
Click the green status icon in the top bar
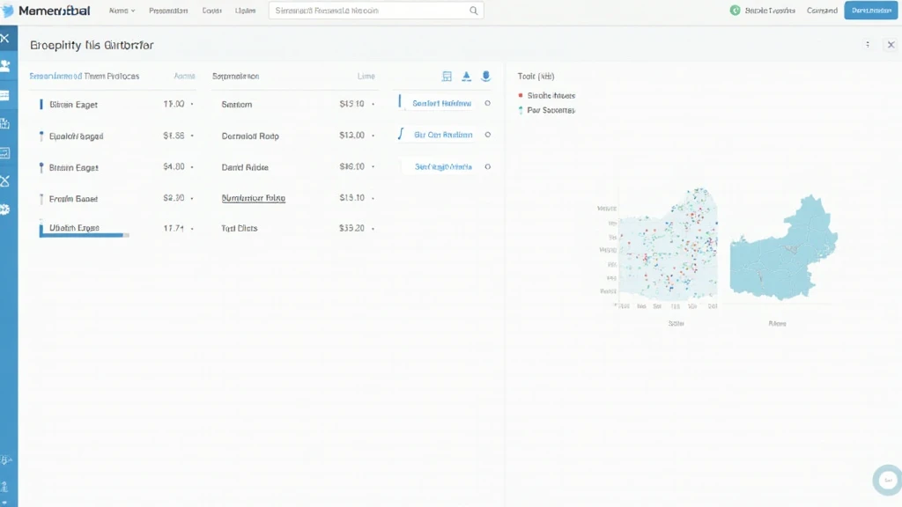[735, 11]
